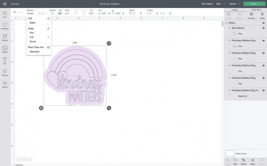Save the project
Image resolution: width=267 pixels, height=166 pixels.
tap(218, 4)
